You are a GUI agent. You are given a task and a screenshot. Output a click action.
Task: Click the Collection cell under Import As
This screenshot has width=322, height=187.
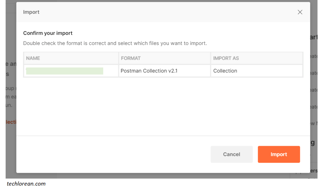point(225,71)
